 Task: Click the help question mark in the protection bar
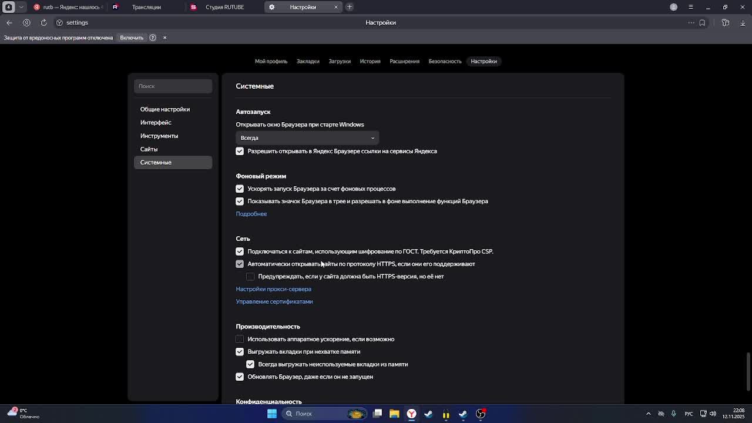153,38
